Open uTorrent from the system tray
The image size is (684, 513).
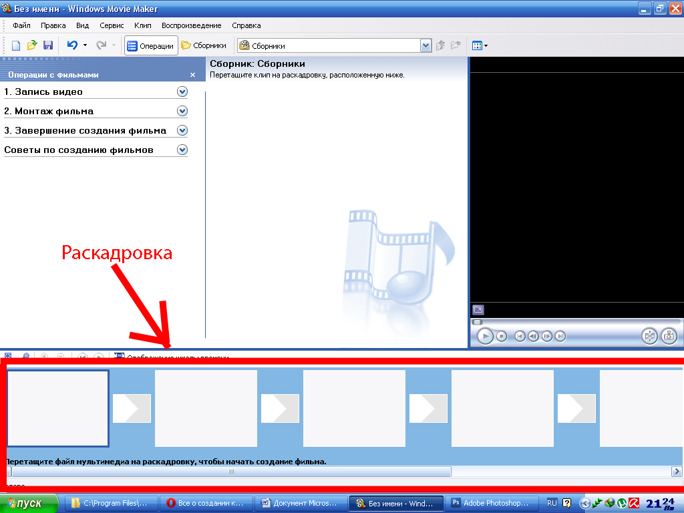622,504
